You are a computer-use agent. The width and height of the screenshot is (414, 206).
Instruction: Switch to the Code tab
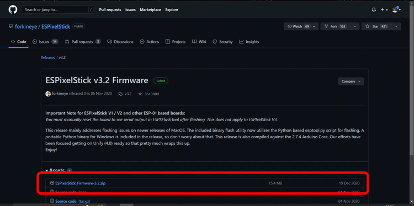pos(18,42)
